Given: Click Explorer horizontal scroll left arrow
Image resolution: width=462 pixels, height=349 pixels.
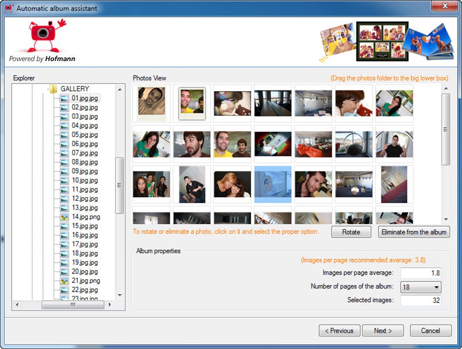Looking at the screenshot, I should (x=17, y=305).
